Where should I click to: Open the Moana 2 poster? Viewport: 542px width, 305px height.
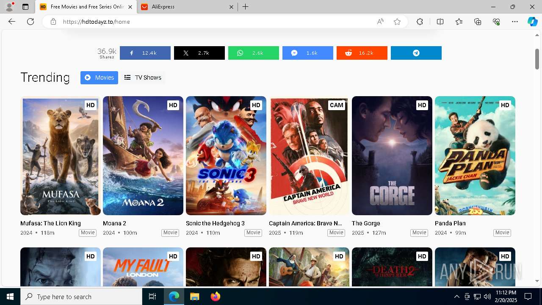tap(143, 156)
